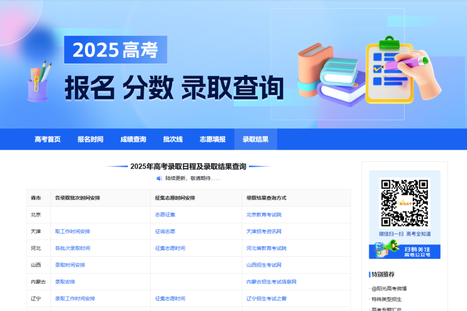This screenshot has width=467, height=311.
Task: Open 北京 志愿征集 link
Action: coord(165,215)
